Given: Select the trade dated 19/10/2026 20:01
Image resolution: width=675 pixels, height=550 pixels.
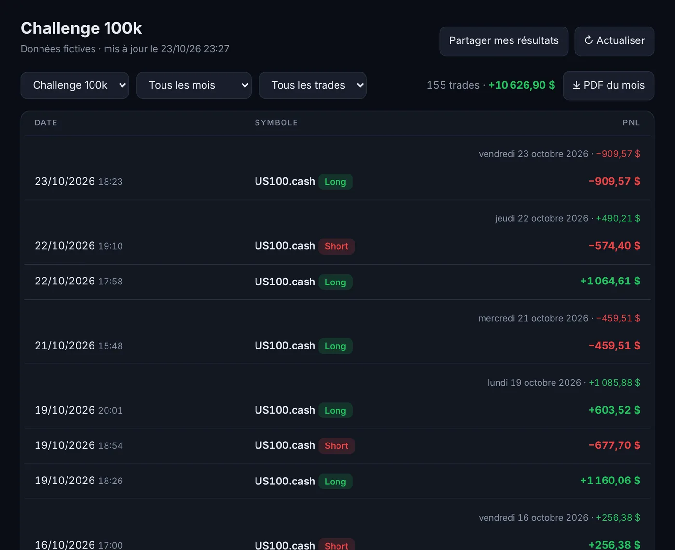Looking at the screenshot, I should pos(337,410).
